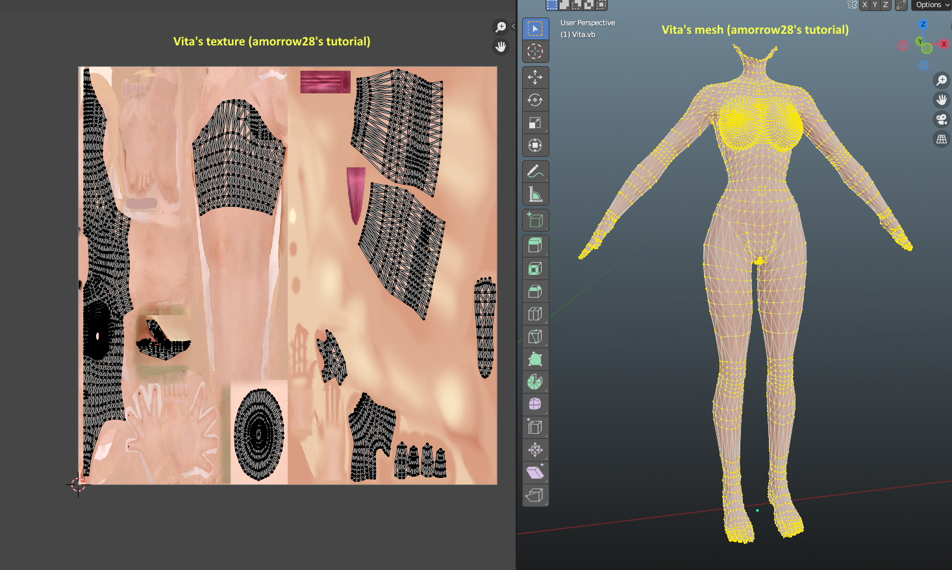Expand the UV editor sidebar arrow
This screenshot has height=570, width=952.
pyautogui.click(x=513, y=27)
